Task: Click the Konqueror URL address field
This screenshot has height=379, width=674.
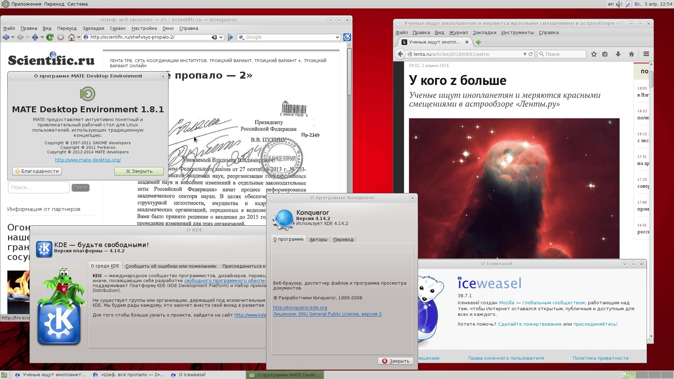Action: pyautogui.click(x=150, y=37)
